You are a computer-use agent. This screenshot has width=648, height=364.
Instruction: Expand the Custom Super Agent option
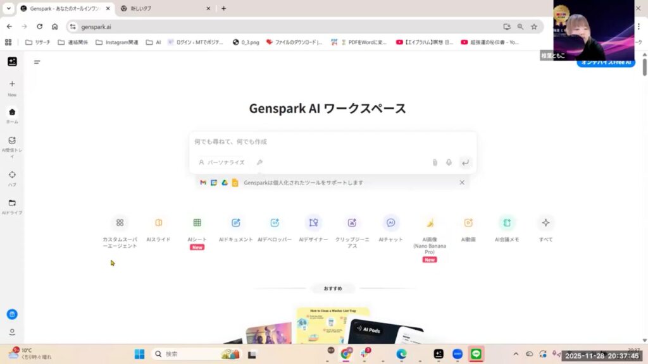pos(120,223)
